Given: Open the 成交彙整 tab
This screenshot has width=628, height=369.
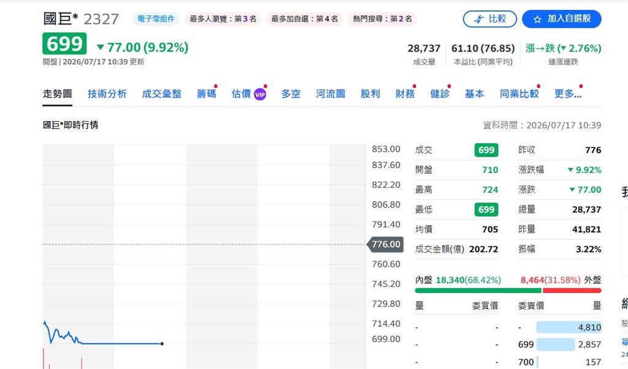Looking at the screenshot, I should tap(162, 94).
